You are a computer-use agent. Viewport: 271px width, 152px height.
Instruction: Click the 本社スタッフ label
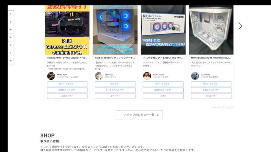(x=111, y=77)
